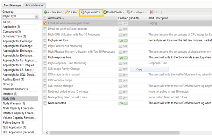This screenshot has height=137, width=212.
Task: Switch to the Action Manager tab
Action: 35,5
